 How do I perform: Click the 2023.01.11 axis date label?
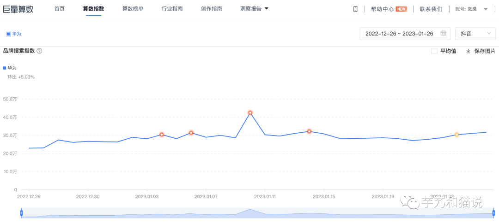pos(265,196)
